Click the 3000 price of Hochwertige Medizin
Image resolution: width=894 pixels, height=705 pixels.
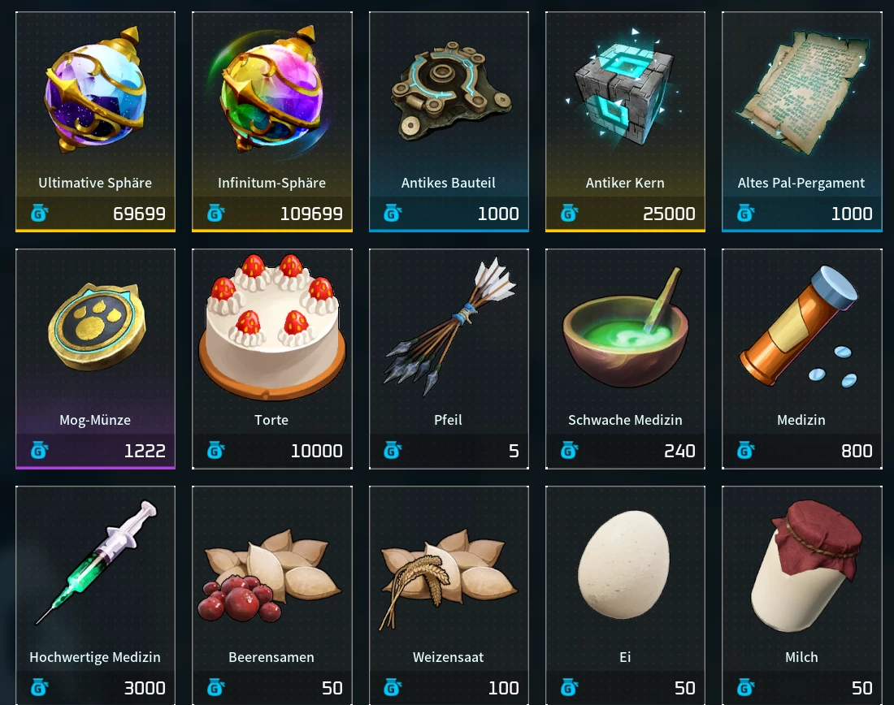145,688
